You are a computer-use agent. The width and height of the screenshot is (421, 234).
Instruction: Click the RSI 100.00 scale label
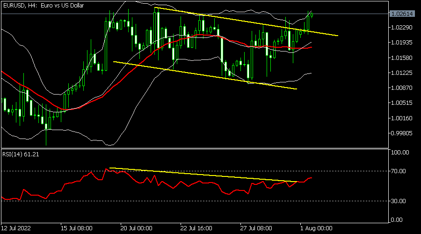400,152
